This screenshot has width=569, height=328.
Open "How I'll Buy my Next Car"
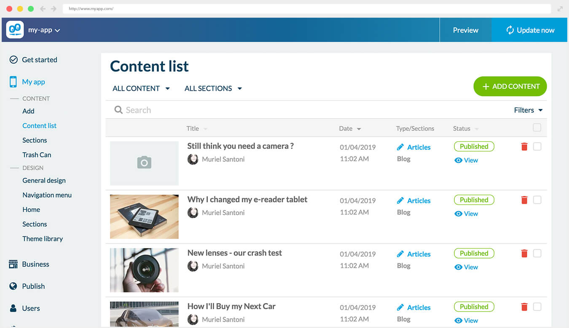(x=231, y=307)
